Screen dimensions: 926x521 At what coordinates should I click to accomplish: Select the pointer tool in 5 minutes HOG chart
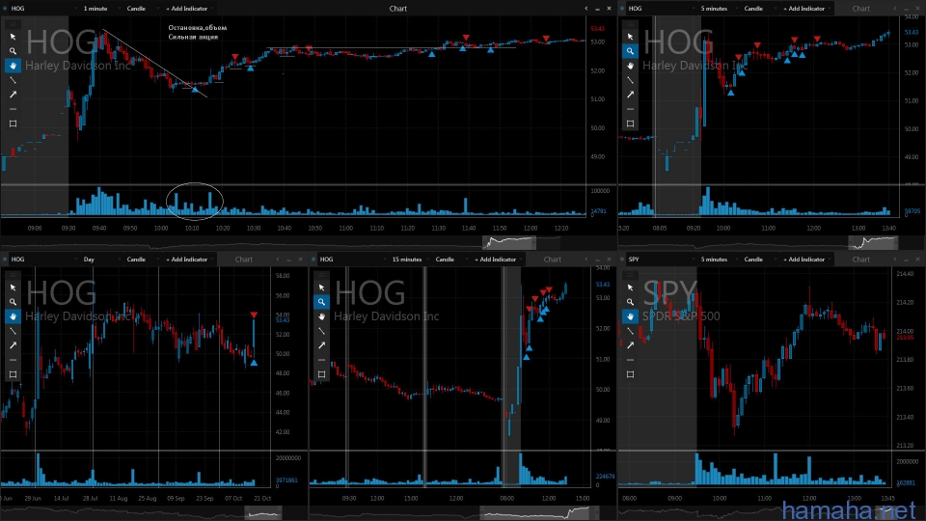coord(630,37)
